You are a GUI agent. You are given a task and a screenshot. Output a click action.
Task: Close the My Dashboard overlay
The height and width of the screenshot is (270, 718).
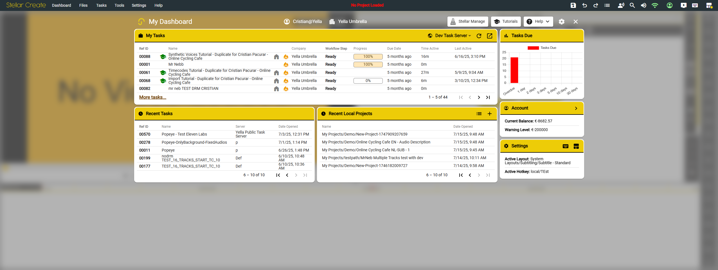point(576,22)
